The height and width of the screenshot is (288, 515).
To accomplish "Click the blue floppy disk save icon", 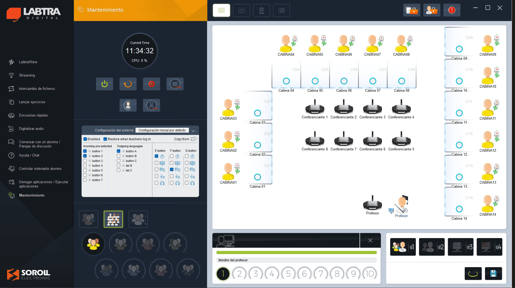I will point(493,273).
